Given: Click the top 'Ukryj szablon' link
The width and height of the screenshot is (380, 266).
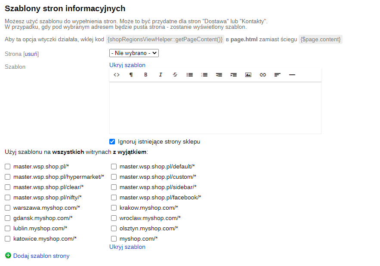Looking at the screenshot, I should (127, 65).
